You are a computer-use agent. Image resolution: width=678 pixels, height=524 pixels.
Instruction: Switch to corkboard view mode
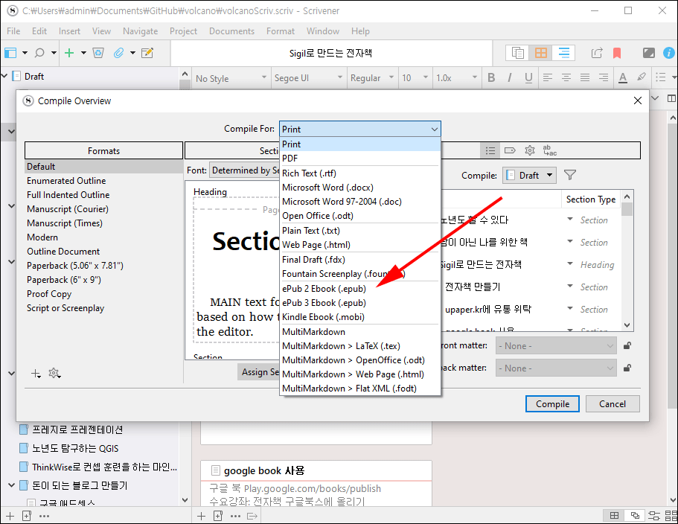pos(540,53)
